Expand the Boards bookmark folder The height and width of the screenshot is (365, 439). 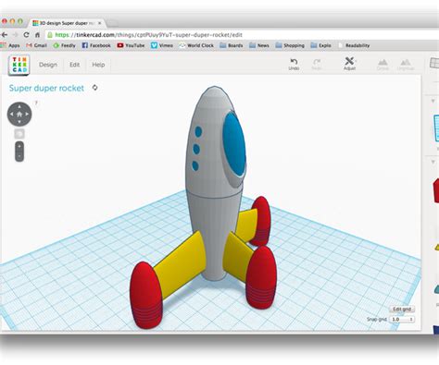232,45
